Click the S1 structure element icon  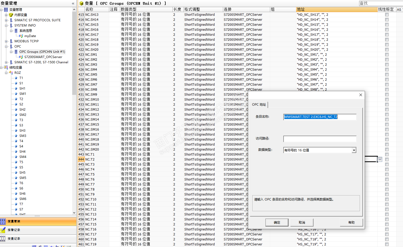tap(16, 83)
